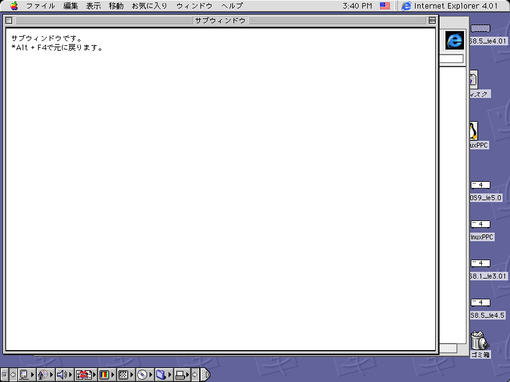Click the Control Strip left scroll arrow
The height and width of the screenshot is (382, 510).
[x=13, y=375]
